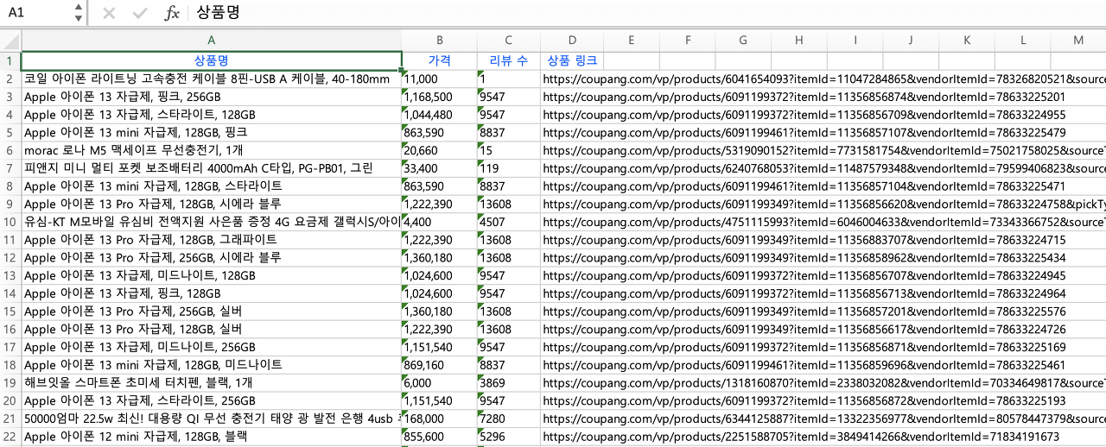Click the formula bar containing 상품명
This screenshot has width=1106, height=447.
point(648,13)
